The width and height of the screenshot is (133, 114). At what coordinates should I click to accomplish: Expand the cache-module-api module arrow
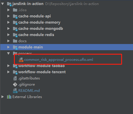[x=9, y=16]
